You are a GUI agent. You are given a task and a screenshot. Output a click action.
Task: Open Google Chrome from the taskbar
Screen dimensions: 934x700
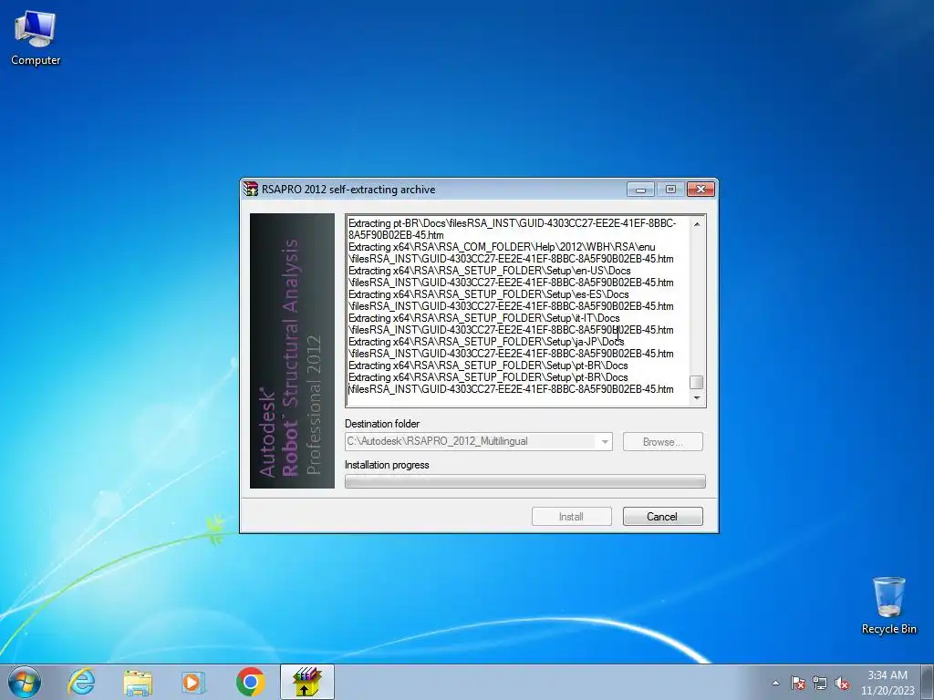tap(250, 682)
